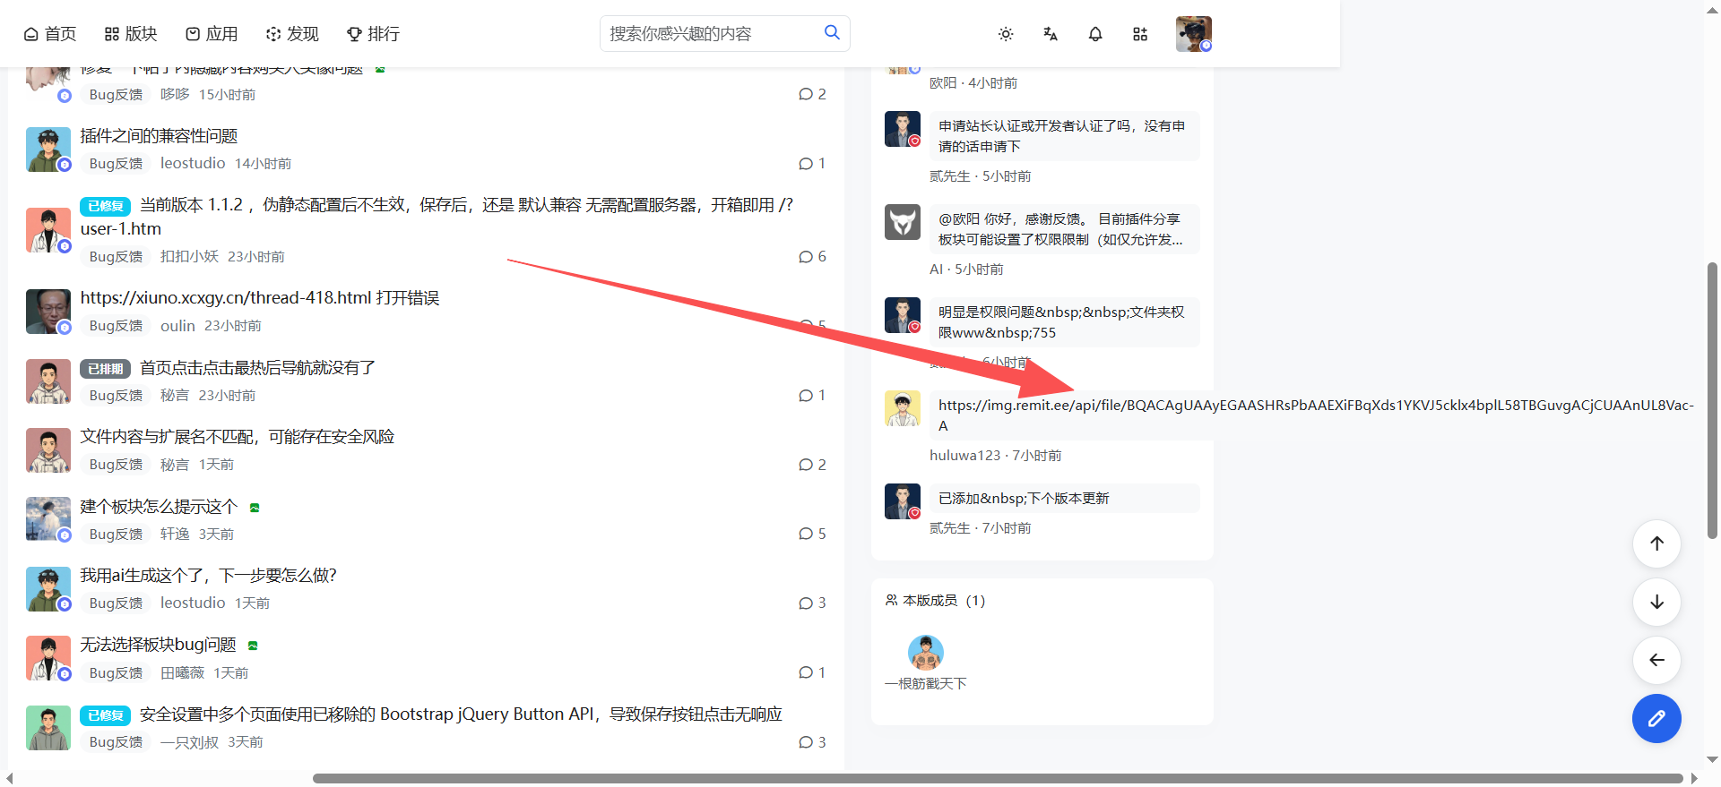Click reply count icon on 哆哆 thread

tap(806, 95)
